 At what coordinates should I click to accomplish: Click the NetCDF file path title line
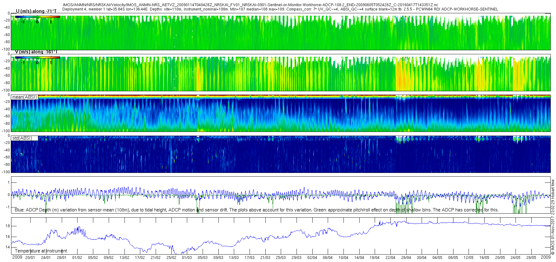coord(250,5)
